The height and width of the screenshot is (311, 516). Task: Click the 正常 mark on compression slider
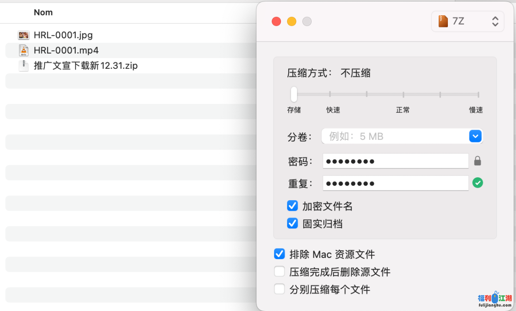403,95
